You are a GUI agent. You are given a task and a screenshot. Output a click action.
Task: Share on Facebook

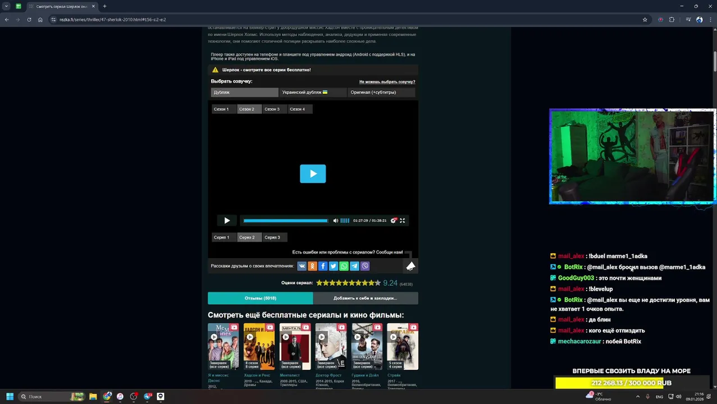pos(323,266)
